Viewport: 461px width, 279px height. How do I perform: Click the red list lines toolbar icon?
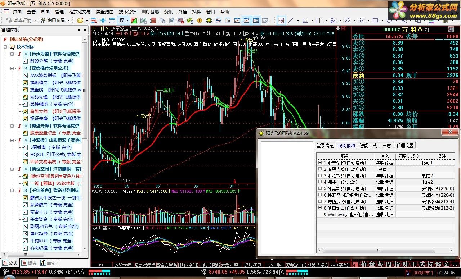(153, 20)
